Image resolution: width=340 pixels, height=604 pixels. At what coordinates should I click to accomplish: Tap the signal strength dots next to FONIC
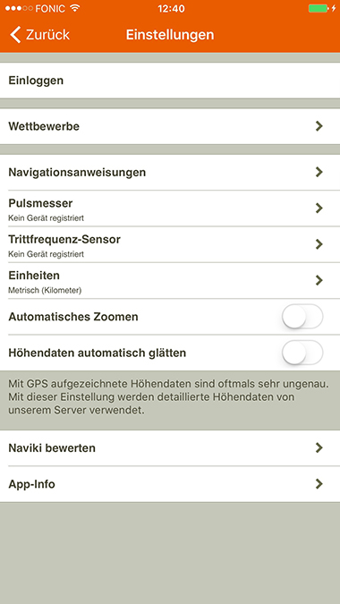tap(19, 8)
